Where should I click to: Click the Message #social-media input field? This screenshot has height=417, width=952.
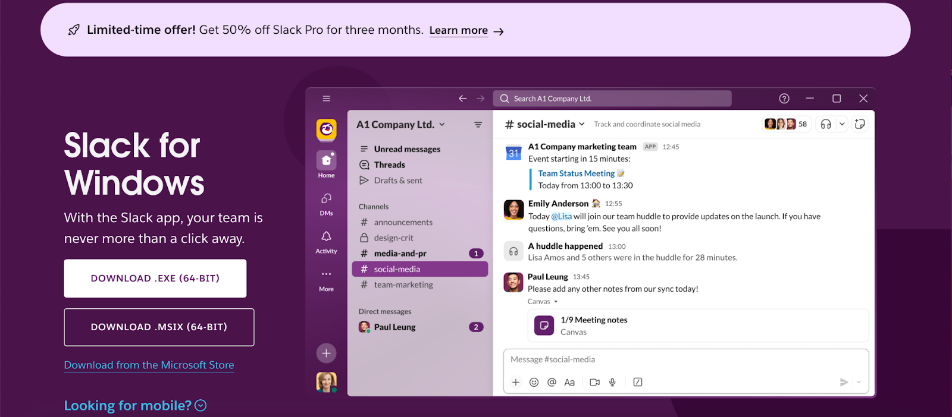686,360
